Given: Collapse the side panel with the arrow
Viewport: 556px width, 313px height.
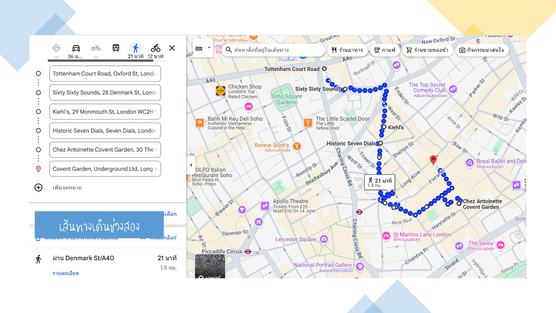Looking at the screenshot, I should coord(191,165).
